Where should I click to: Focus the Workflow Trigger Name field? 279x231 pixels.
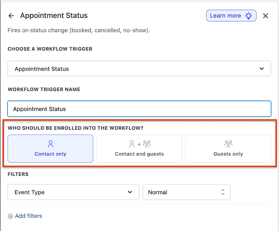point(139,109)
